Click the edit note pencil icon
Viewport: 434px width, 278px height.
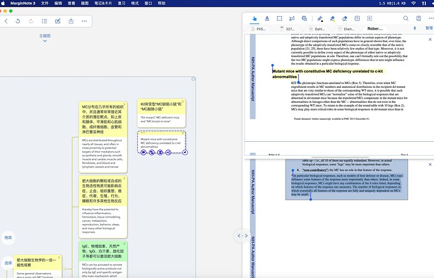tap(58, 21)
